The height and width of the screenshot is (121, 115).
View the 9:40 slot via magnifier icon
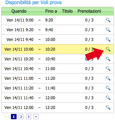(x=108, y=39)
